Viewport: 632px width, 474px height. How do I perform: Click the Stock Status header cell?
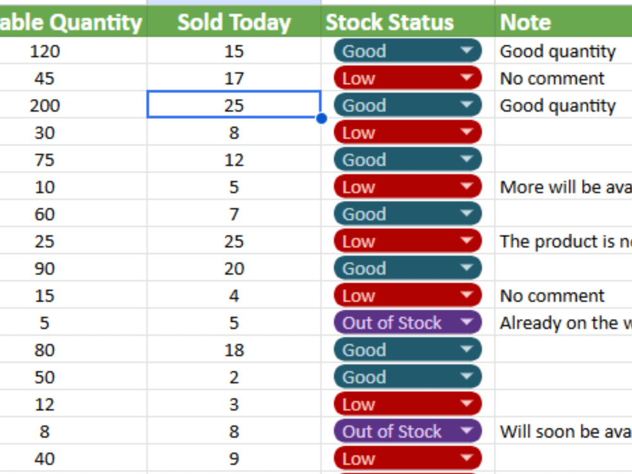[x=408, y=21]
